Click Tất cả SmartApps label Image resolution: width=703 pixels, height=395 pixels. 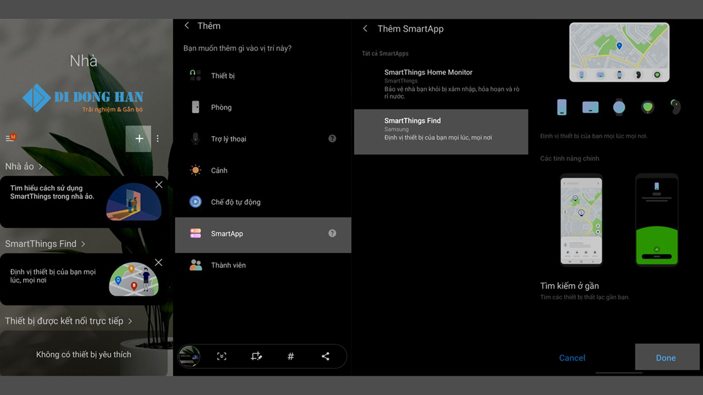tap(385, 53)
